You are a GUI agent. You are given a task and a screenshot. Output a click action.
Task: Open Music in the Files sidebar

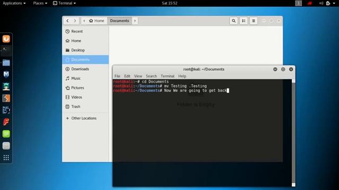[x=85, y=79]
